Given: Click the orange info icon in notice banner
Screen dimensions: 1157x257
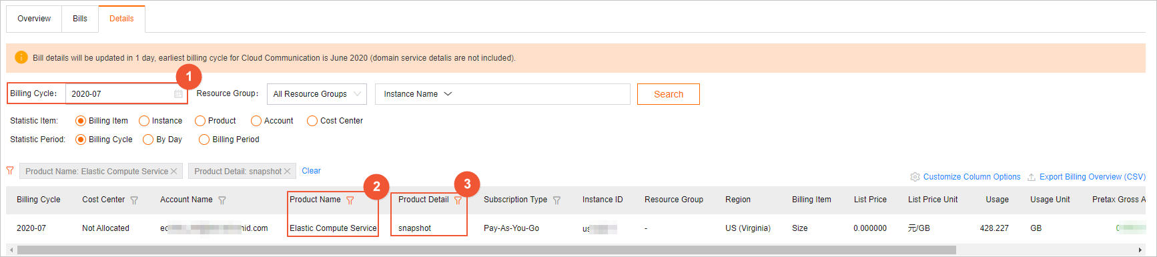Looking at the screenshot, I should click(x=21, y=57).
